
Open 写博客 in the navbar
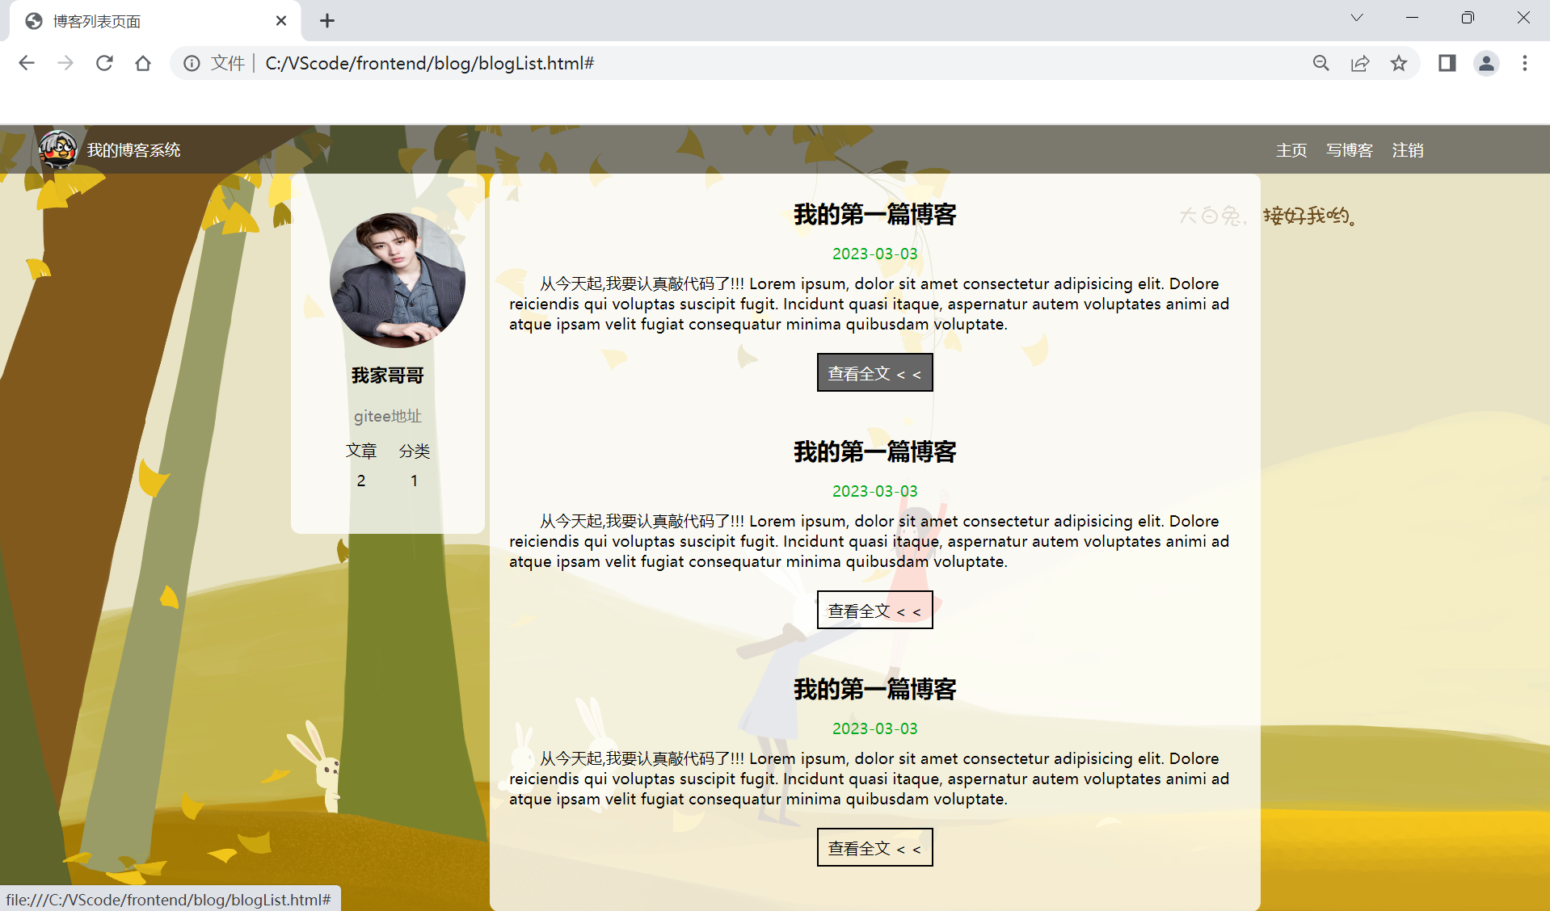click(1350, 150)
